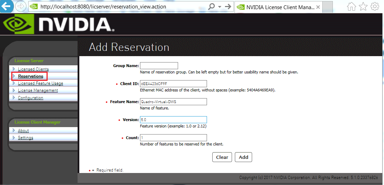
Task: Click the search magnifier icon in address bar
Action: click(x=212, y=7)
